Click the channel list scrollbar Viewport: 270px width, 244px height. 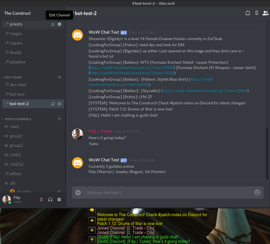coord(65,145)
